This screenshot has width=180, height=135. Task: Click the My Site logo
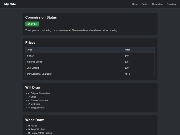click(10, 4)
